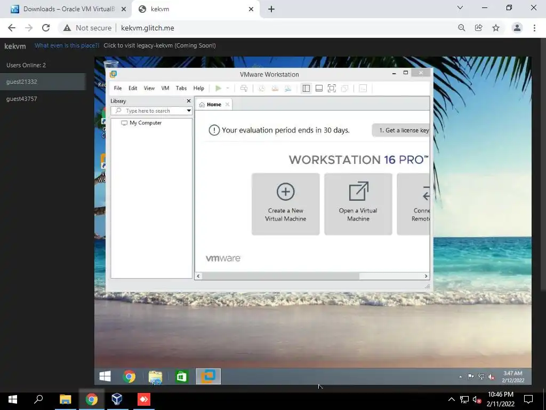Viewport: 546px width, 410px height.
Task: Close the Library panel
Action: tap(189, 101)
